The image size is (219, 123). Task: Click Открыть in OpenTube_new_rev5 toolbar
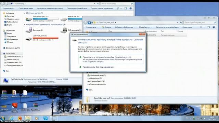(106, 27)
